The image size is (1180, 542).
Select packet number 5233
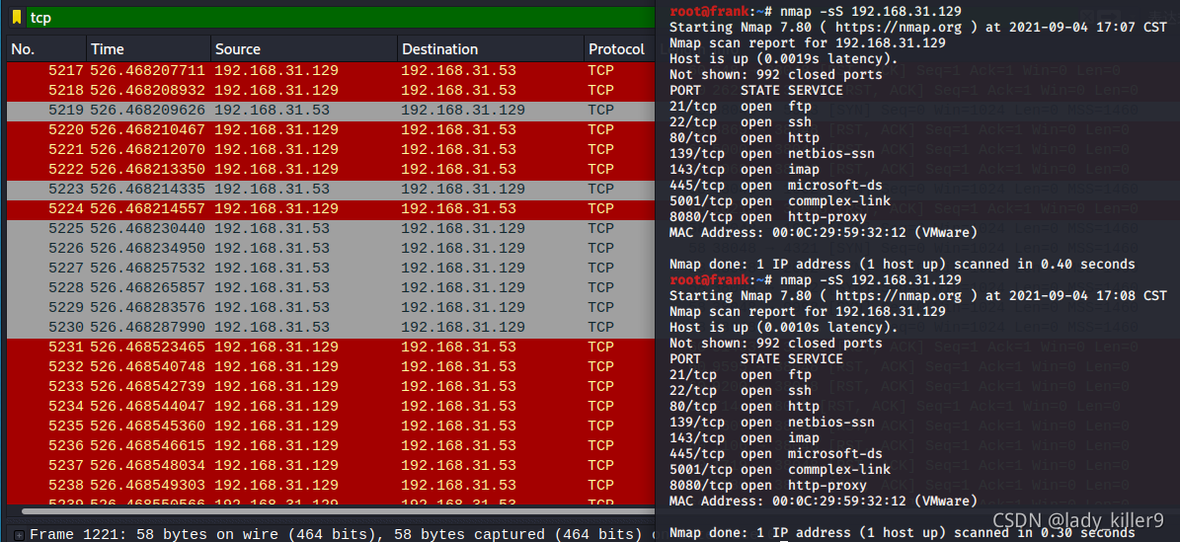pyautogui.click(x=331, y=387)
